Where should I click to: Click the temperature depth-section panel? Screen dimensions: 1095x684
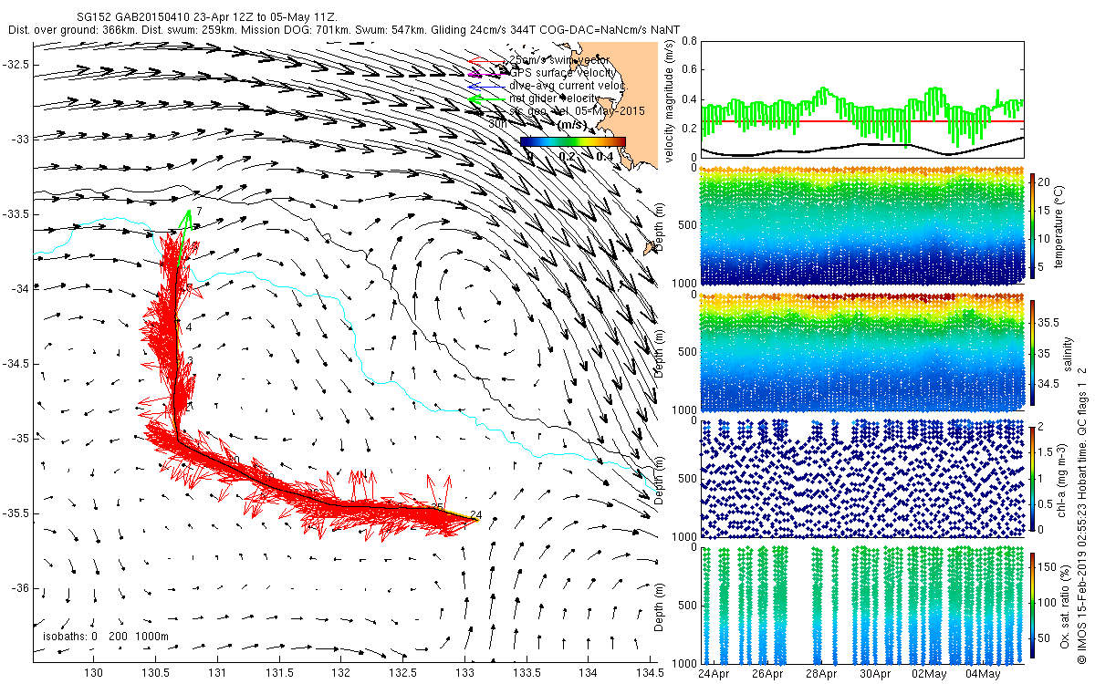[860, 225]
